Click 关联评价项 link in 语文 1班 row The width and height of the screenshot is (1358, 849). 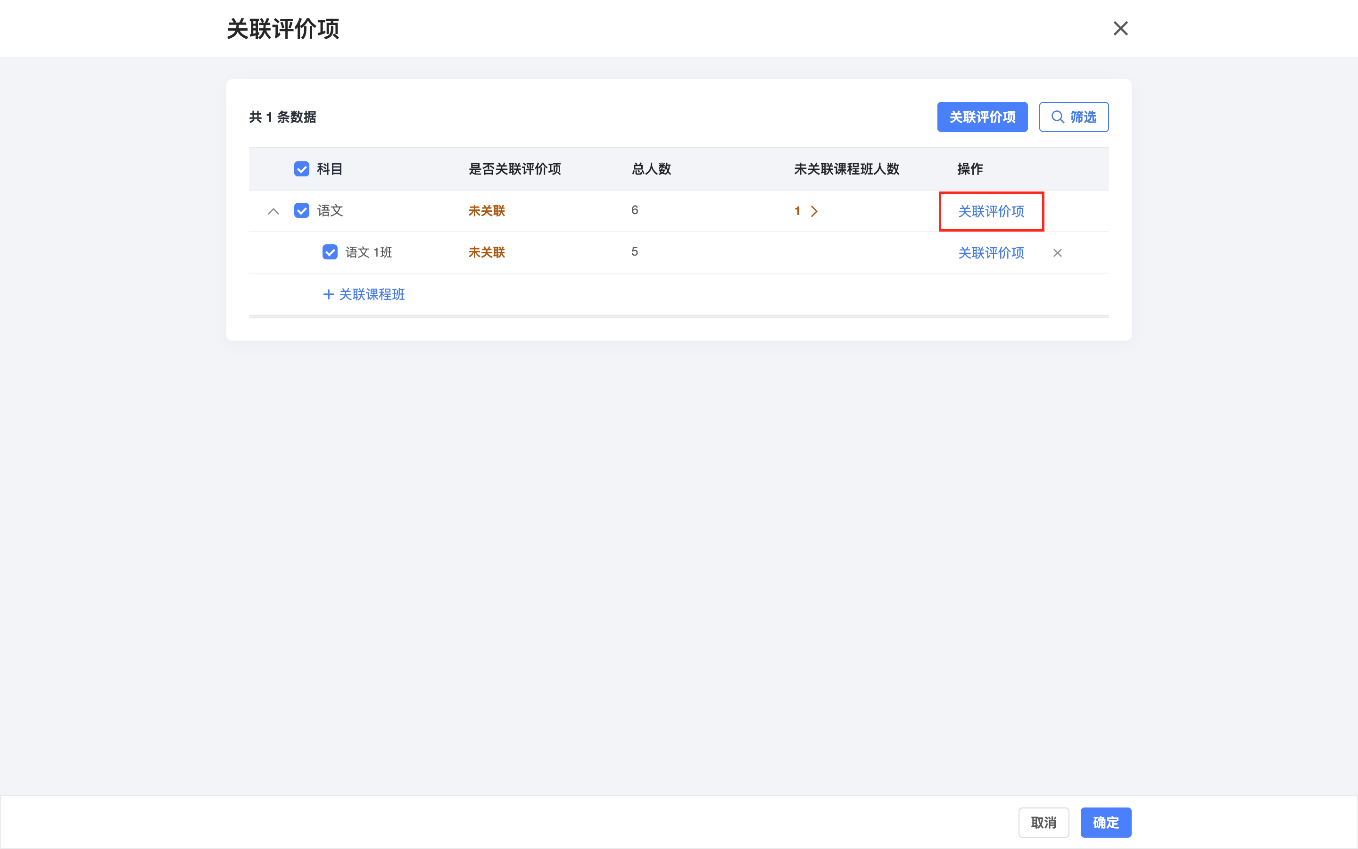[991, 253]
